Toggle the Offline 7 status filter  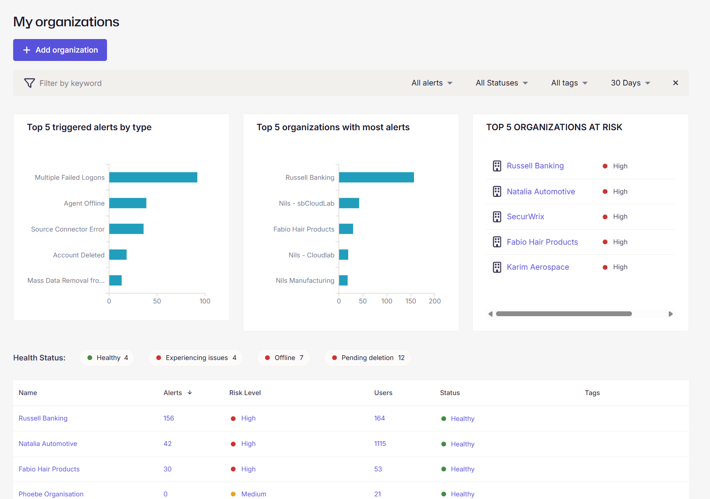(283, 358)
